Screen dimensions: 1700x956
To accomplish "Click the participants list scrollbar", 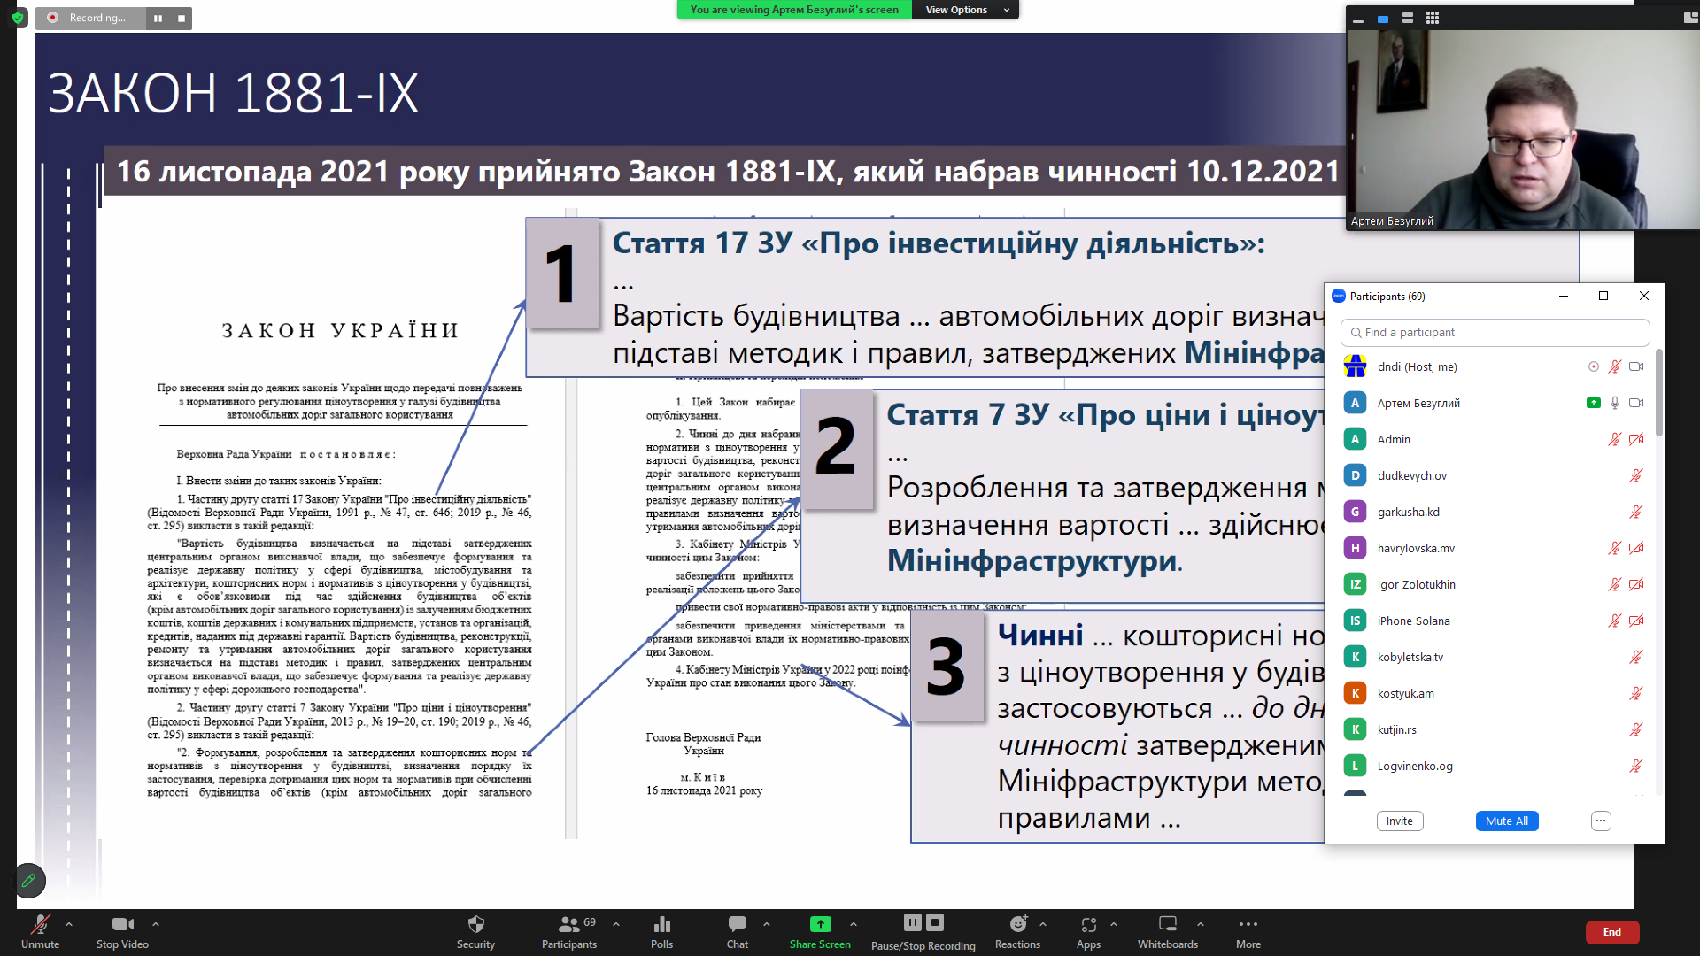I will 1658,394.
